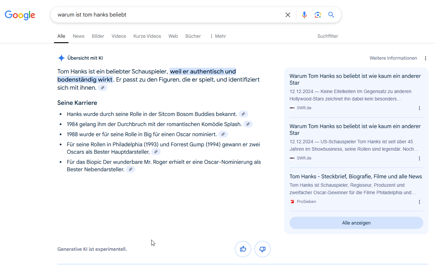
Task: Click the Google logo
Action: 20,15
